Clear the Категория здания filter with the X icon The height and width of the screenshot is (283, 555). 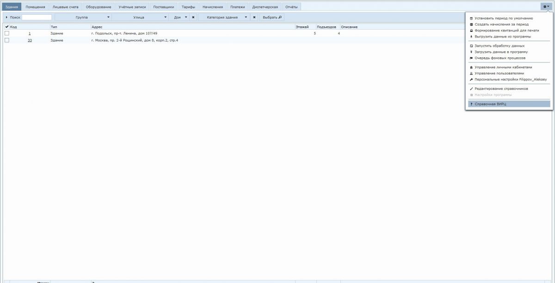(x=254, y=17)
